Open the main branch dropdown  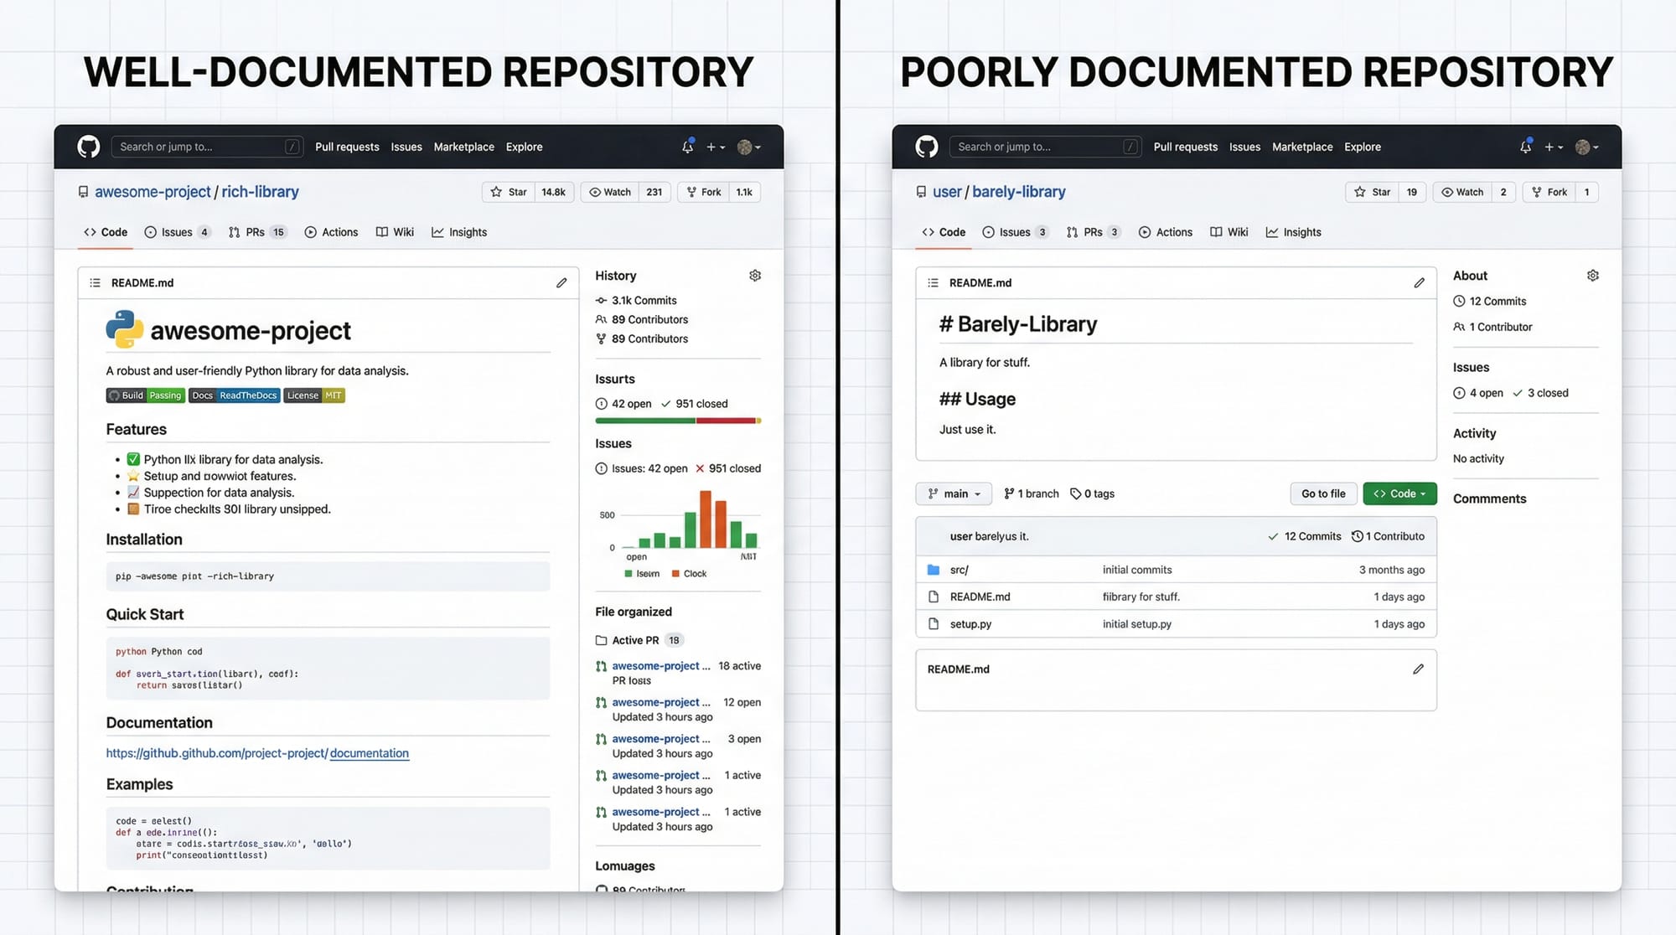pyautogui.click(x=954, y=493)
